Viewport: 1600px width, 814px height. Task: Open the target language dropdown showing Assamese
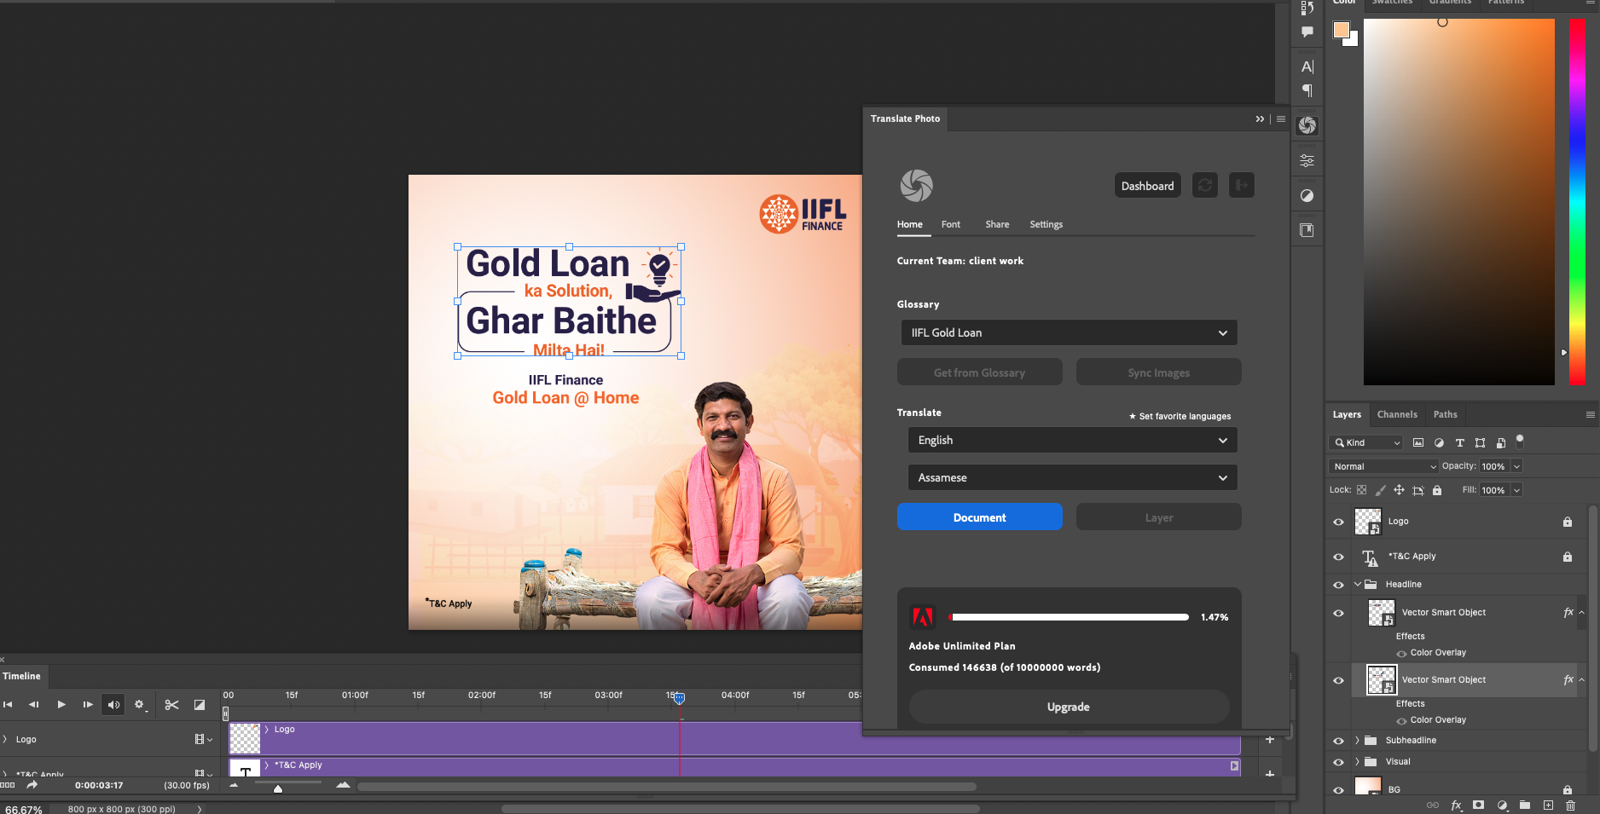1072,477
